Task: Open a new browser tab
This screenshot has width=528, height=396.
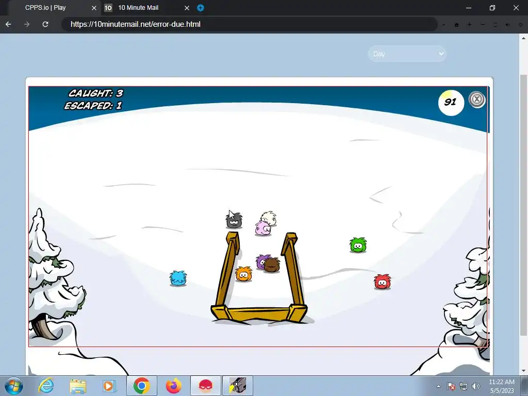Action: (201, 8)
